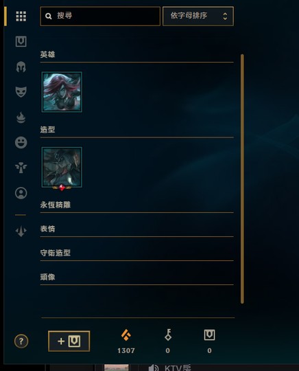The height and width of the screenshot is (371, 299).
Task: Open the Little Legends tactician category icon
Action: tap(21, 231)
